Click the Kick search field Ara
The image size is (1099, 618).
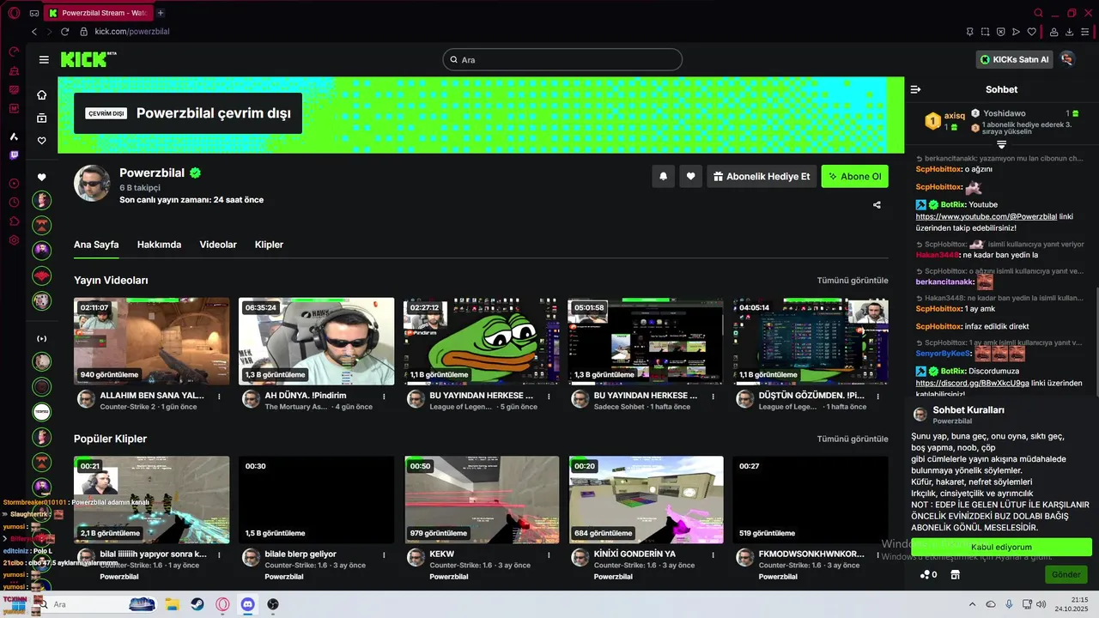click(x=562, y=60)
